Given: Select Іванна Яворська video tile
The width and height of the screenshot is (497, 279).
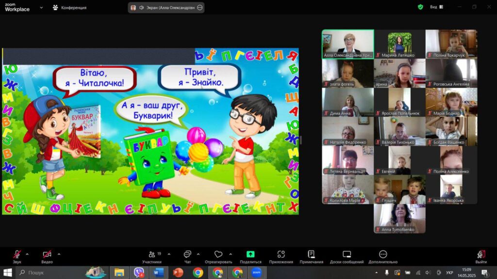Looking at the screenshot, I should point(451,189).
